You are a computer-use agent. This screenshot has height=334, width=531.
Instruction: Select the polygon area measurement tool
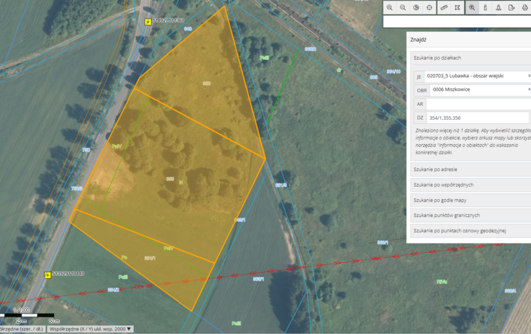[x=457, y=7]
